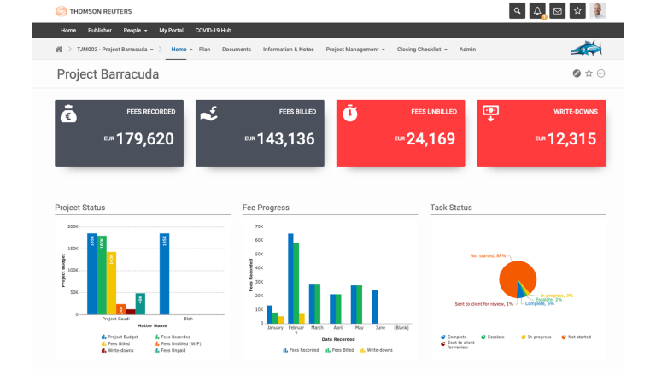Click the Thomson Reuters logo
The image size is (656, 369).
coord(93,11)
